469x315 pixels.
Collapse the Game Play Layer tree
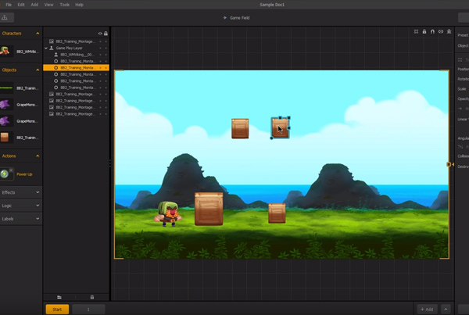(x=46, y=48)
